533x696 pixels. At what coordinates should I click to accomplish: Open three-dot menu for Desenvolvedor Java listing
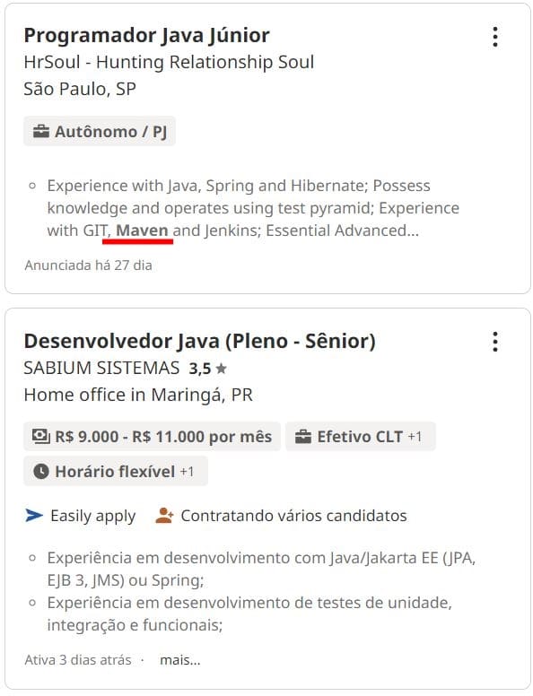click(495, 343)
